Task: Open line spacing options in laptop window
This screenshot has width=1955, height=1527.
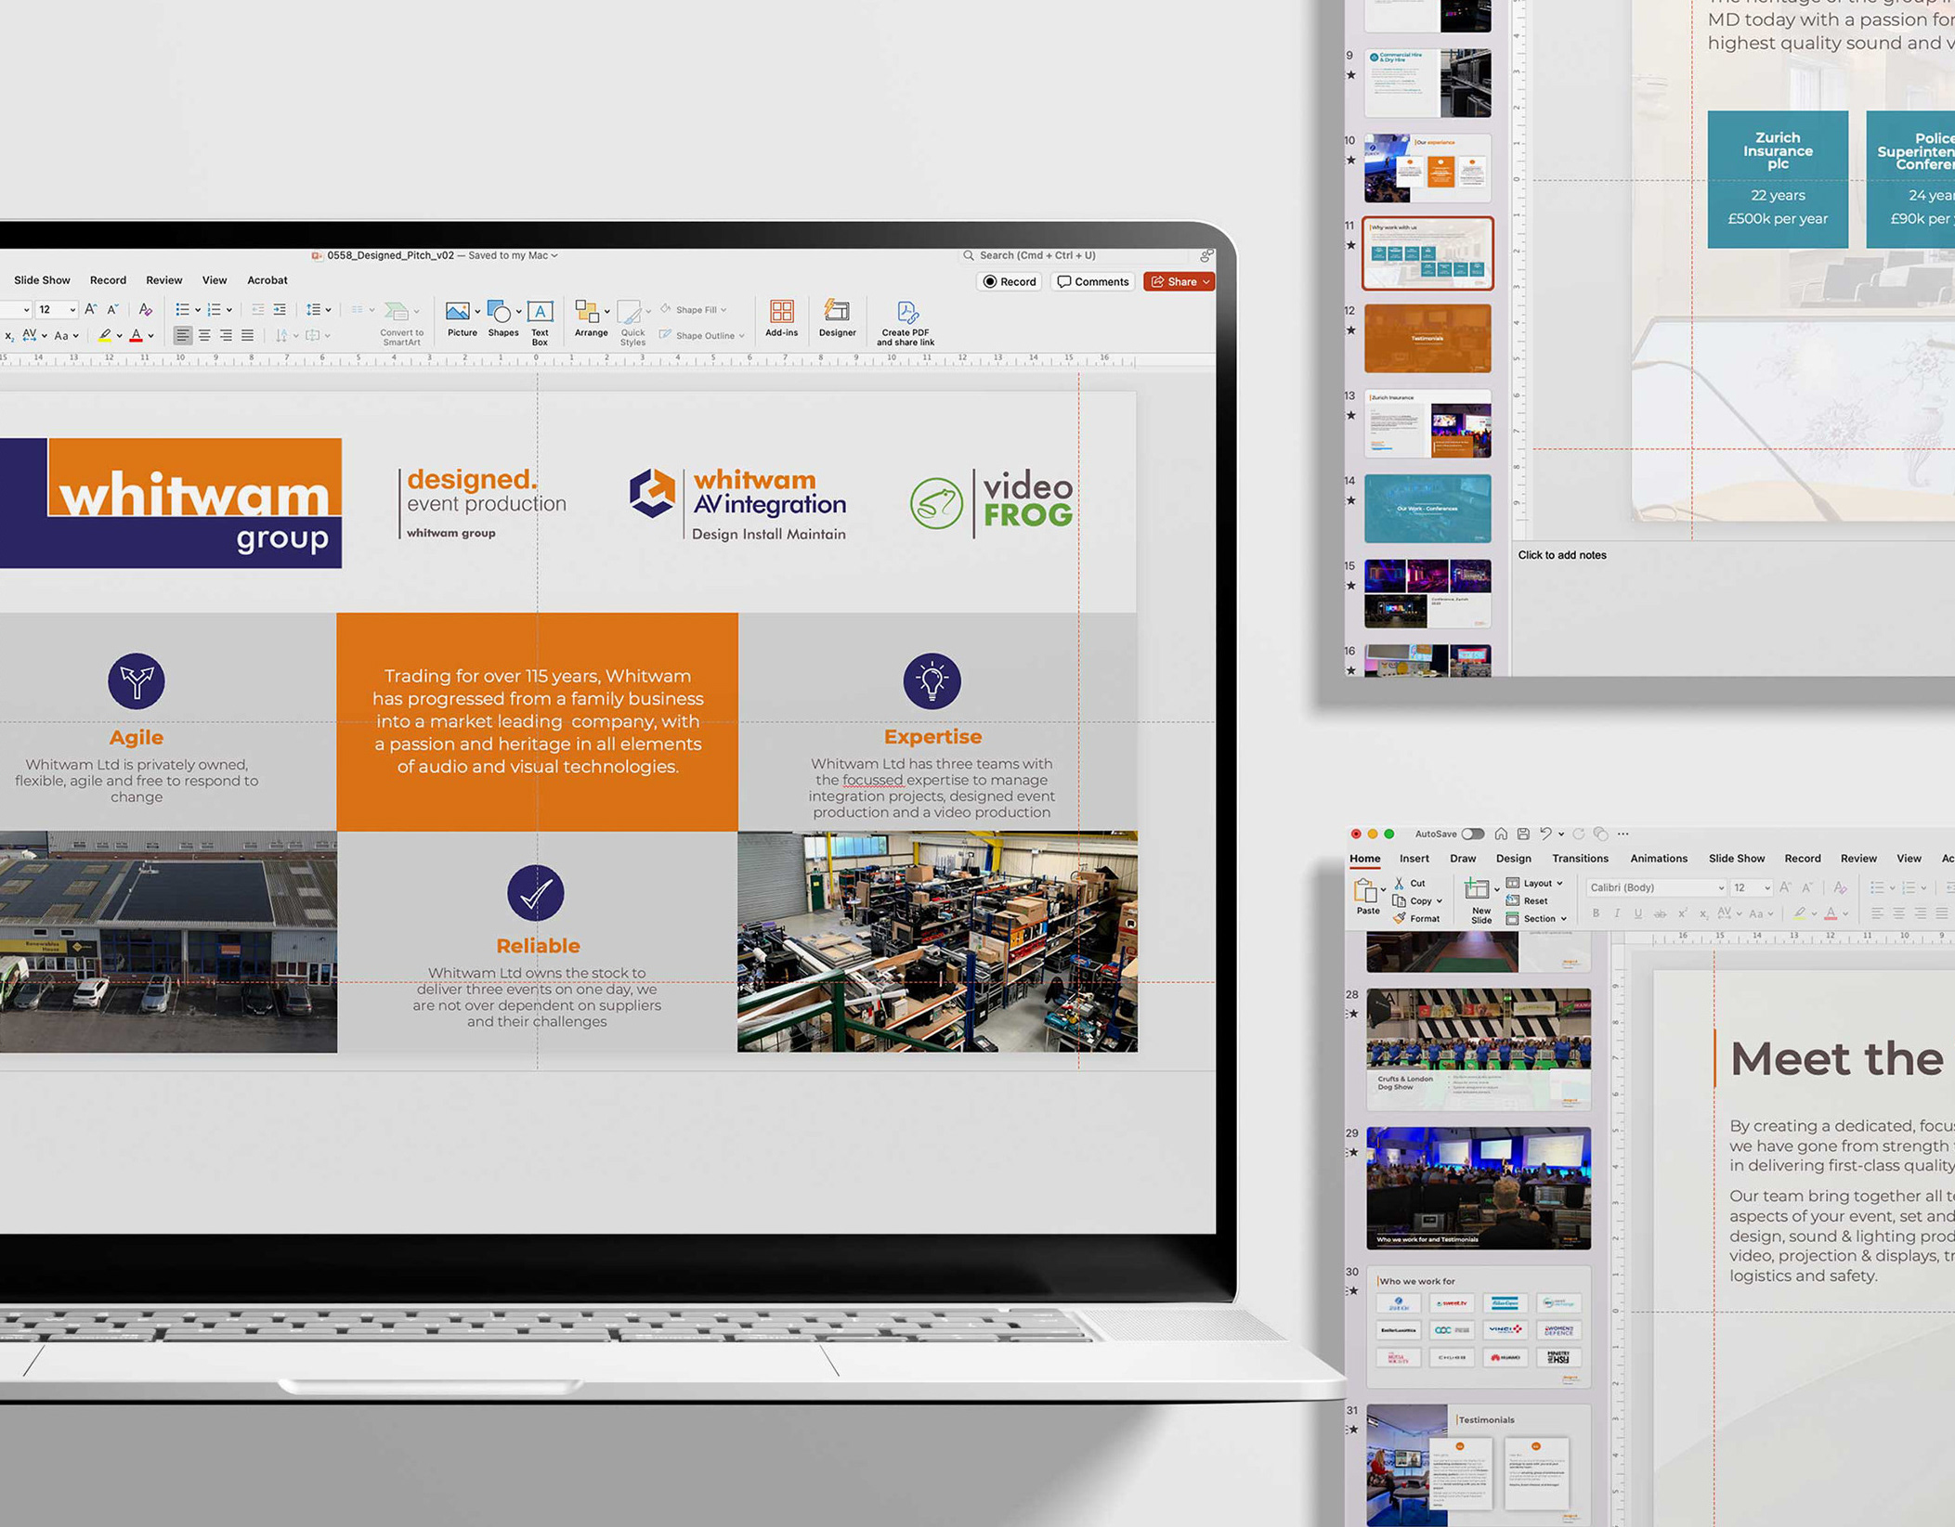Action: pos(314,310)
